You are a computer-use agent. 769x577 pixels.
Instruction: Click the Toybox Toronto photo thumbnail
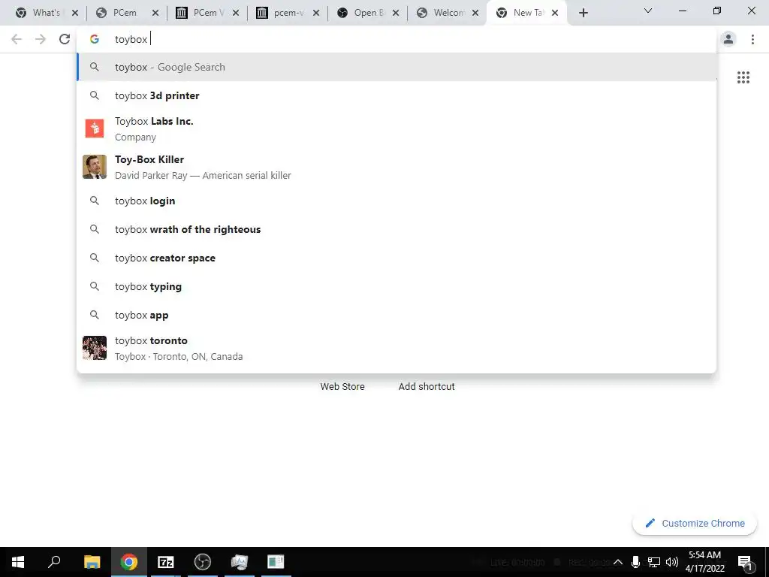[x=95, y=348]
